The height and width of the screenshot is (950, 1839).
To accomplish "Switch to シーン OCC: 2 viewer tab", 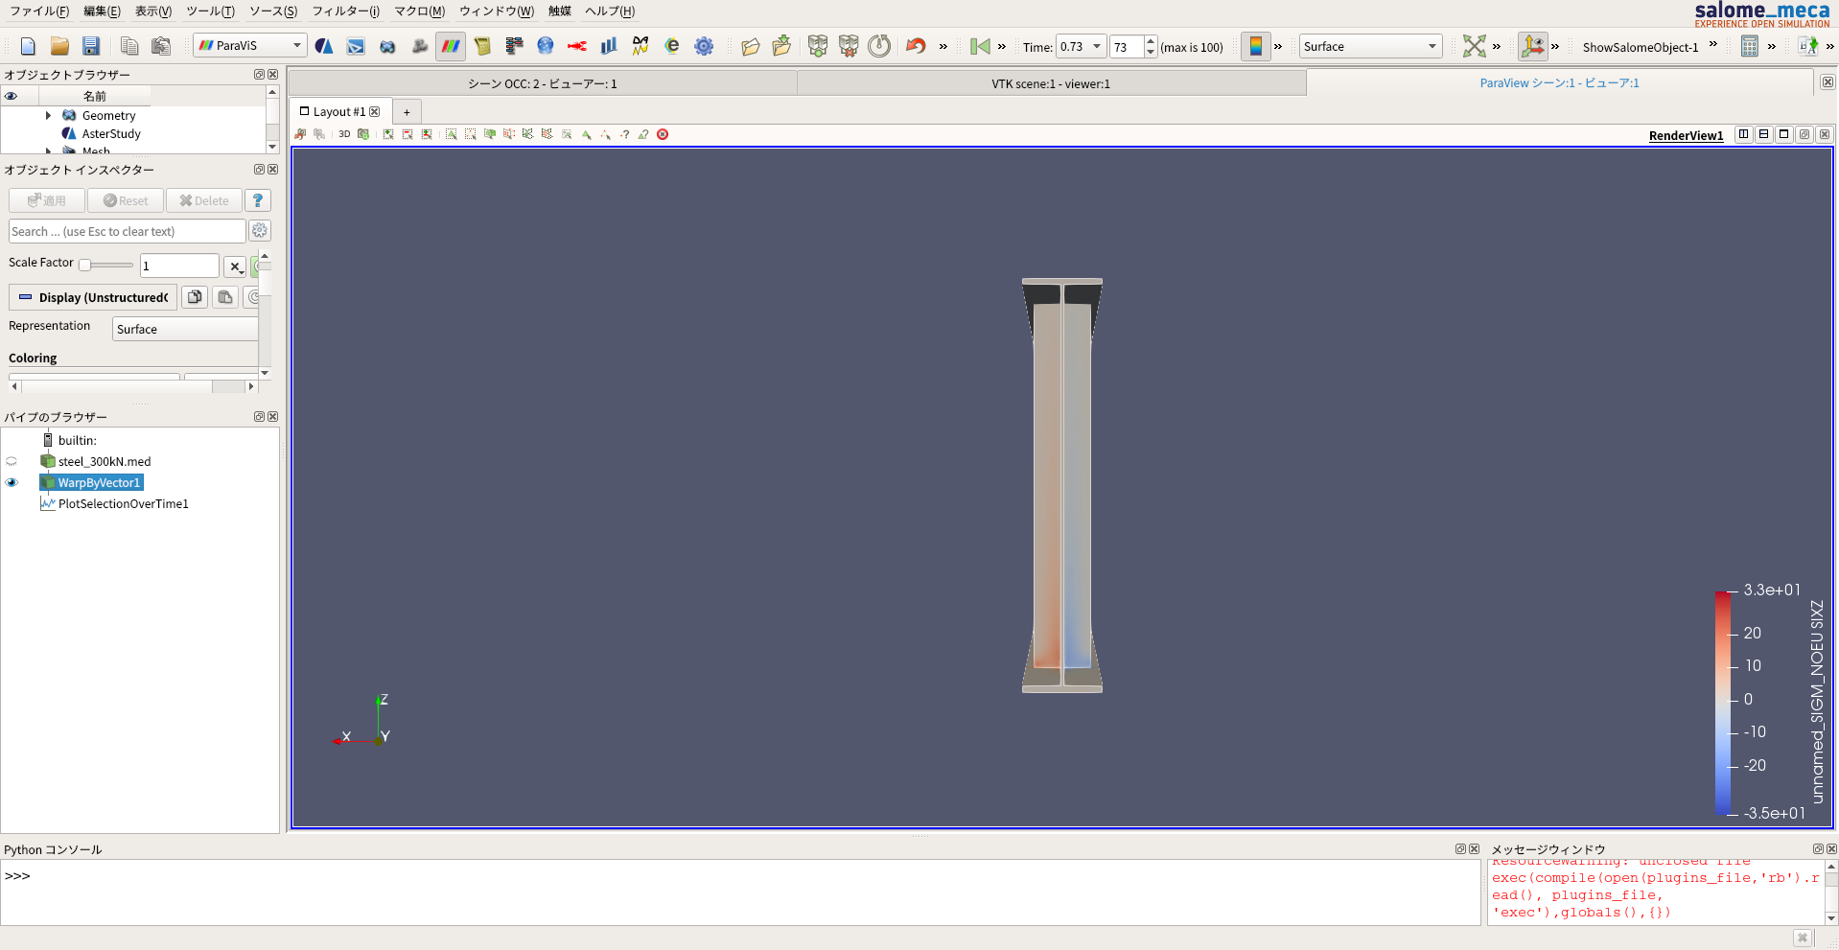I will point(543,83).
